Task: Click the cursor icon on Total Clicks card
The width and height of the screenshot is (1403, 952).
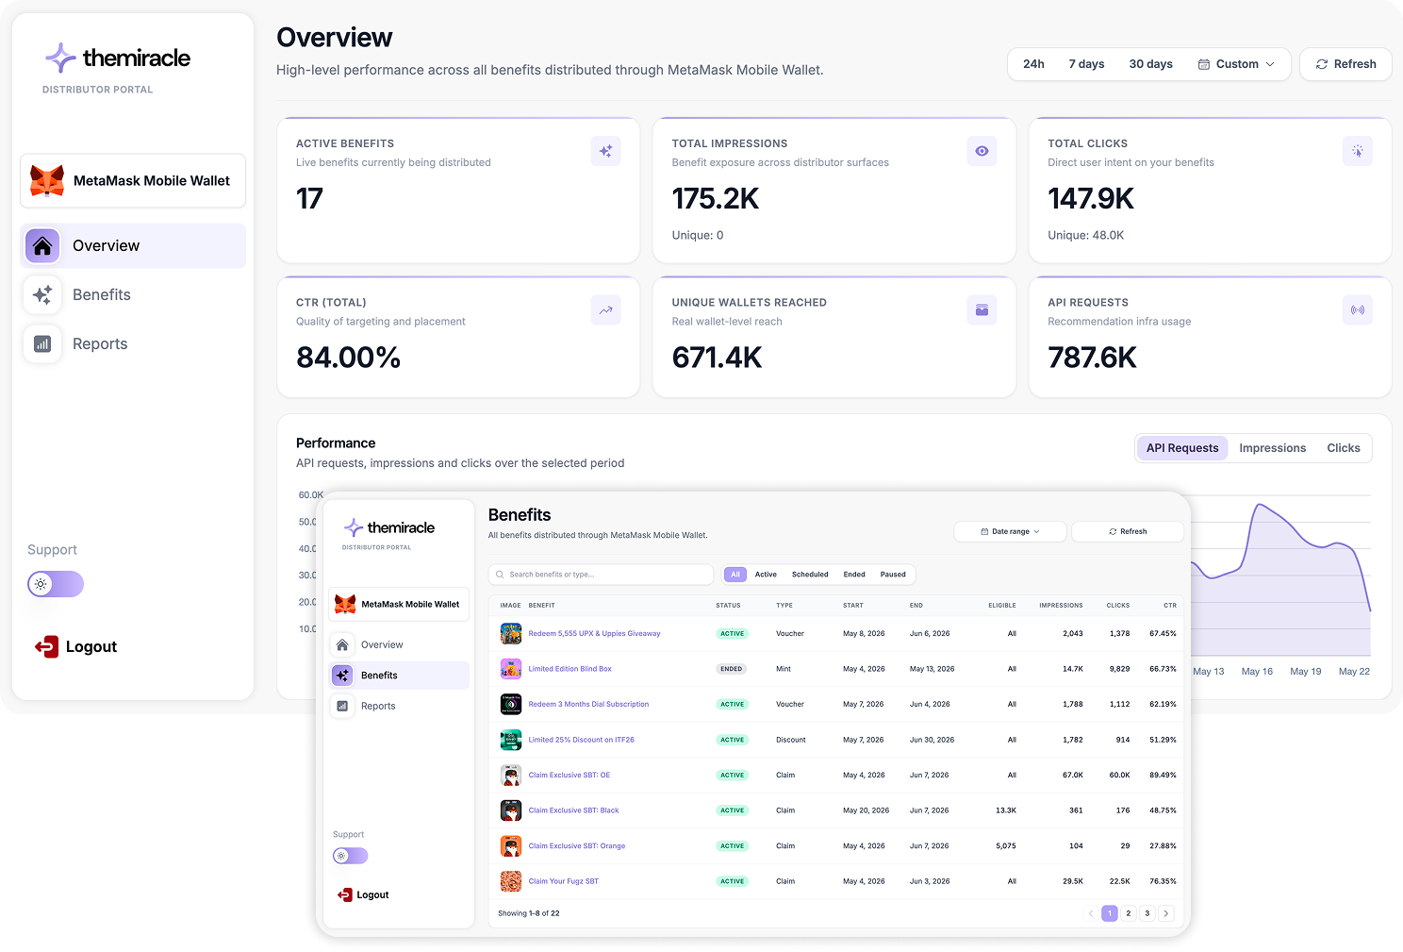Action: tap(1358, 151)
